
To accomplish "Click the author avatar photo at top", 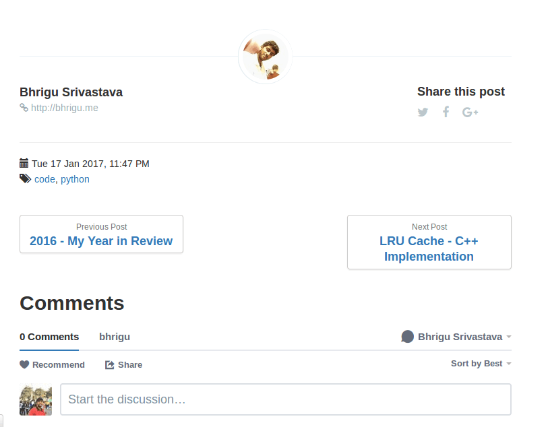I will [264, 57].
